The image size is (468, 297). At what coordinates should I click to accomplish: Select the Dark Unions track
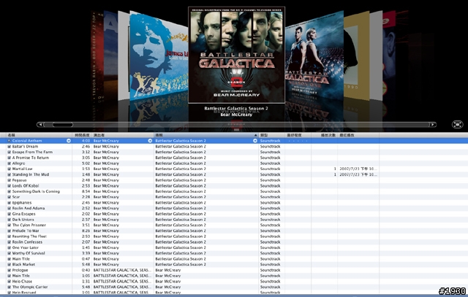pos(23,219)
